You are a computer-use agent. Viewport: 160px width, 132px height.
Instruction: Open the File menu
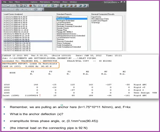click(x=5, y=2)
